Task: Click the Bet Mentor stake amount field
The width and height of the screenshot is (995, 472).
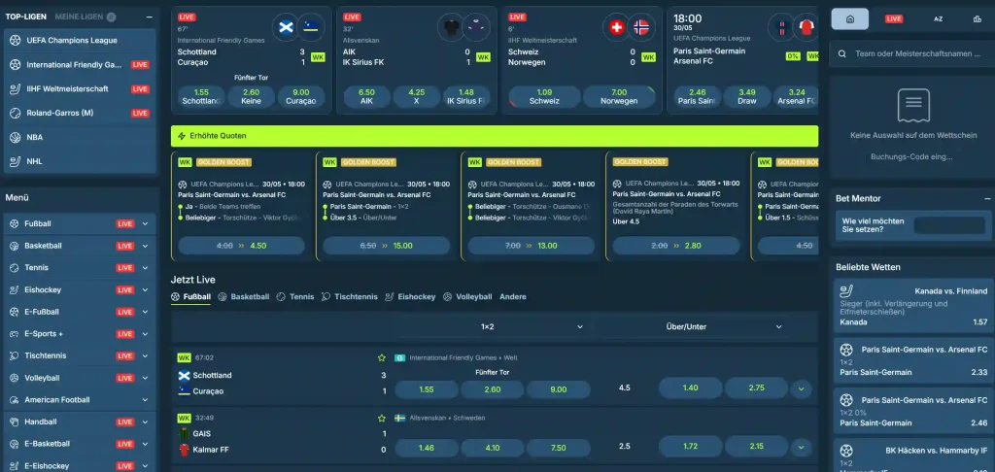Action: (949, 225)
